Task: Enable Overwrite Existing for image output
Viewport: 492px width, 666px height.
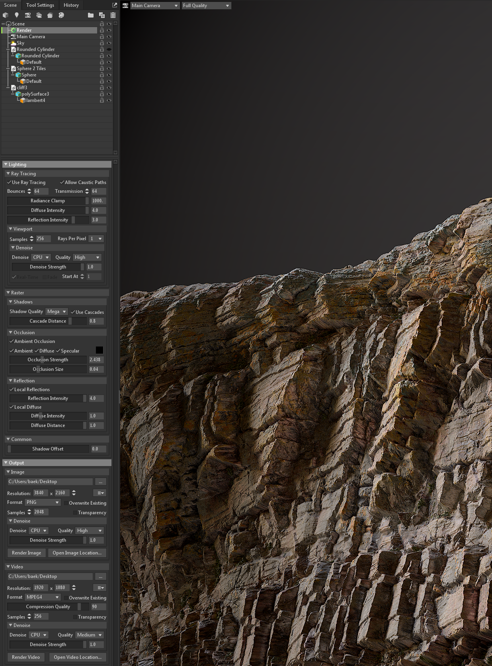Action: (66, 503)
